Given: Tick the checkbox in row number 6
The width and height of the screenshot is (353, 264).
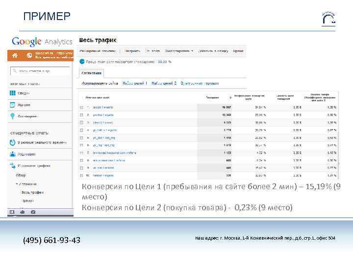Looking at the screenshot, I should [81, 145].
